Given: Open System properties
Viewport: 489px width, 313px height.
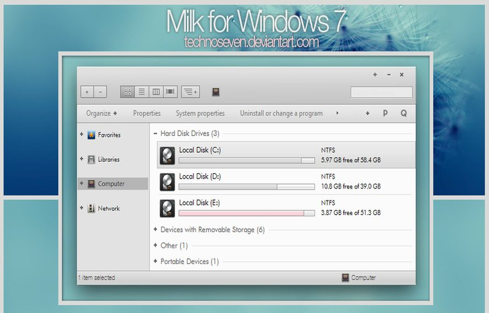Looking at the screenshot, I should coord(200,113).
